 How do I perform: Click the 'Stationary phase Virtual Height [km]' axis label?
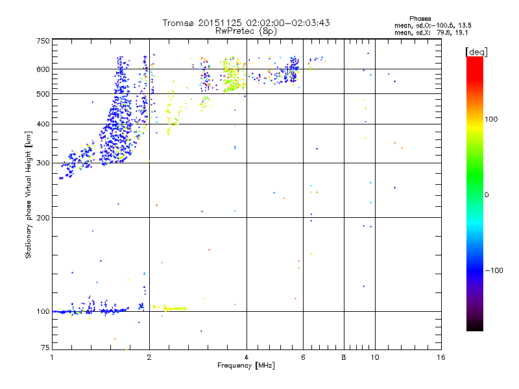[29, 194]
